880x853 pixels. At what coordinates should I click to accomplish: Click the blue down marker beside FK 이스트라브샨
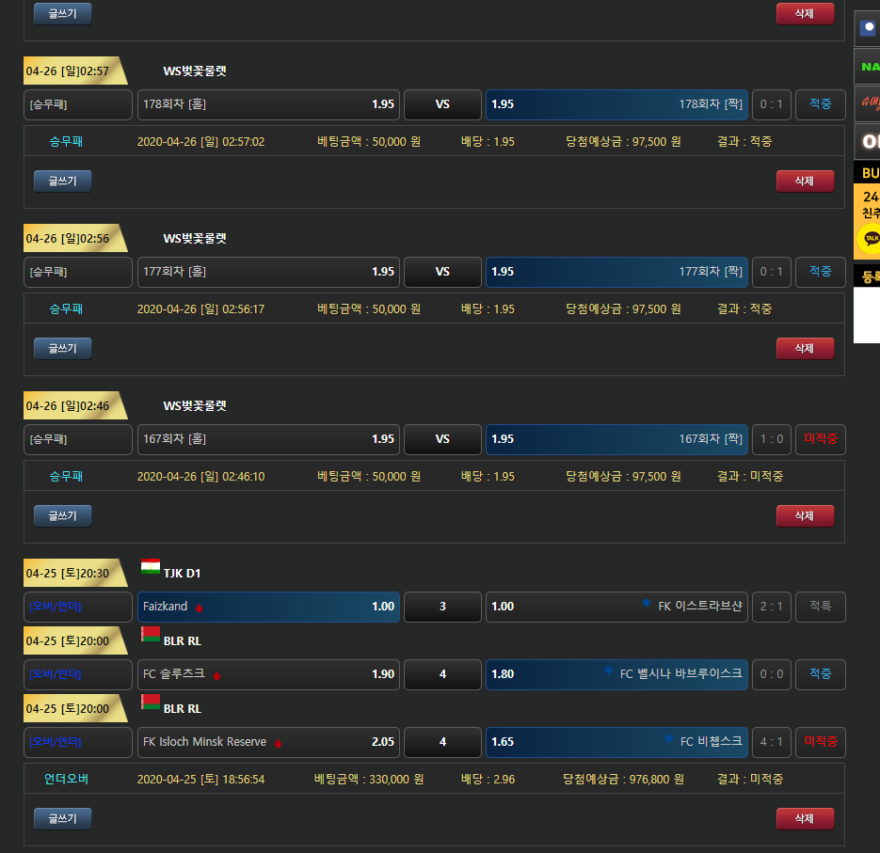coord(646,604)
